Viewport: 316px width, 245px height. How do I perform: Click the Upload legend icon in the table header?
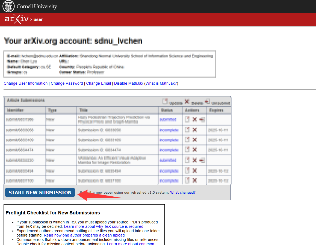coord(165,101)
